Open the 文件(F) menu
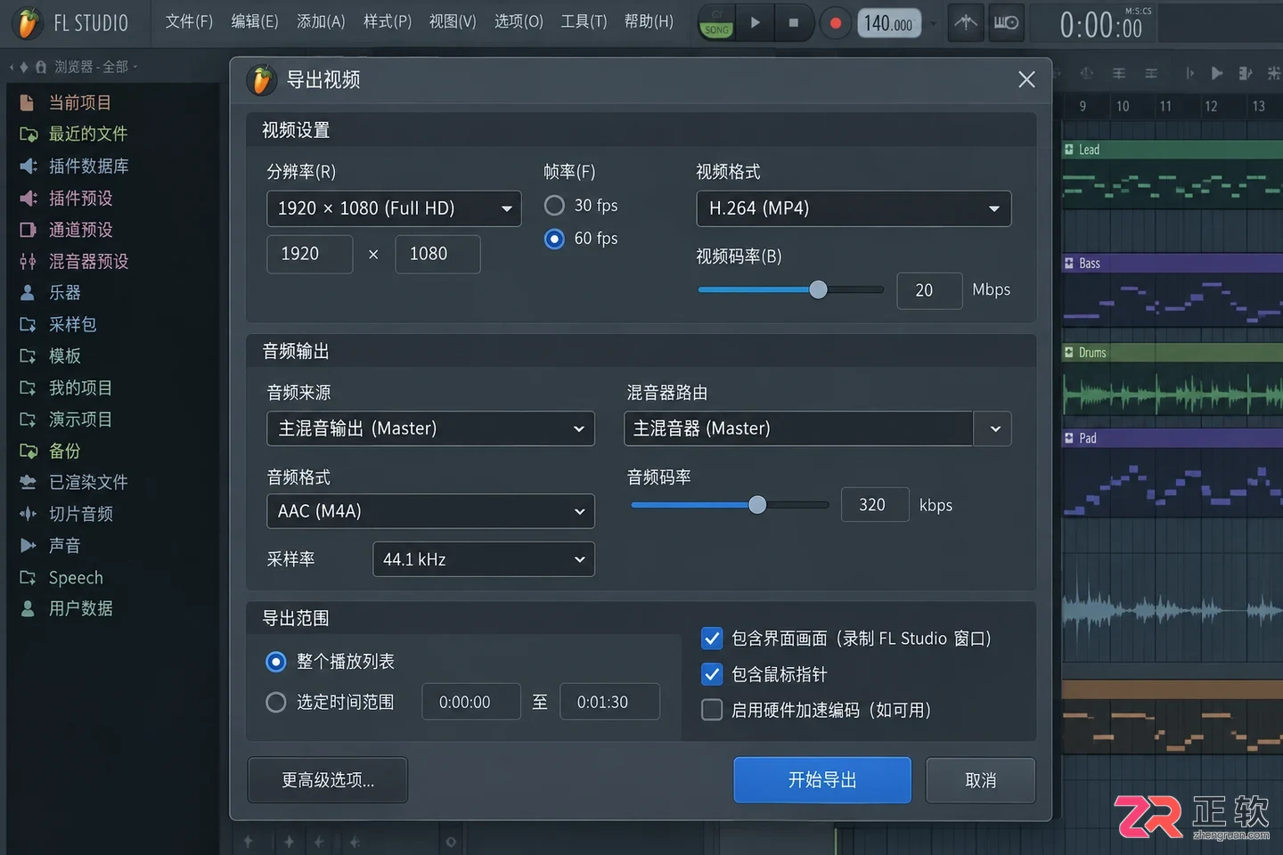Screen dimensions: 1283x855 coord(189,21)
